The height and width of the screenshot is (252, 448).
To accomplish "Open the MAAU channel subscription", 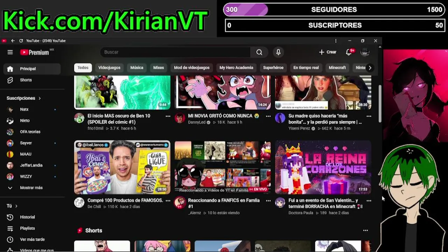I will pyautogui.click(x=32, y=154).
